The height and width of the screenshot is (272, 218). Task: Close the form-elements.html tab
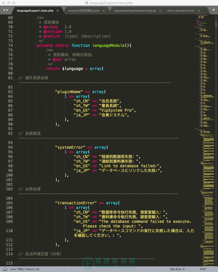pos(199,11)
